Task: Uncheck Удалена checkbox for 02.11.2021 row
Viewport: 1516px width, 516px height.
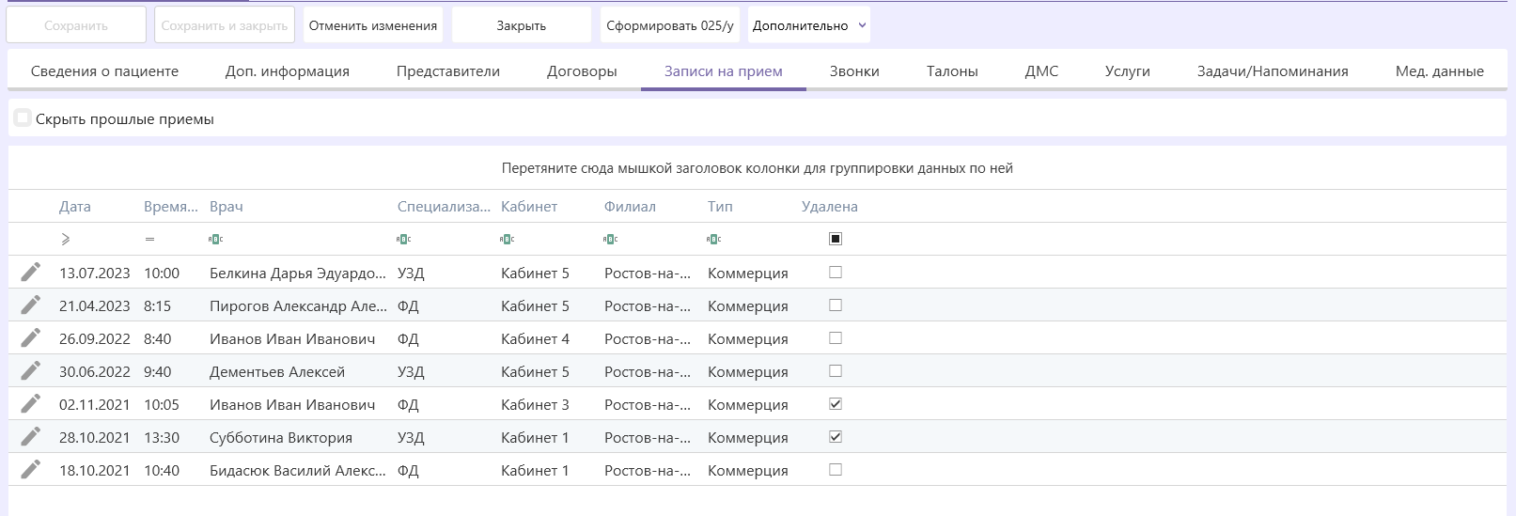Action: coord(836,404)
